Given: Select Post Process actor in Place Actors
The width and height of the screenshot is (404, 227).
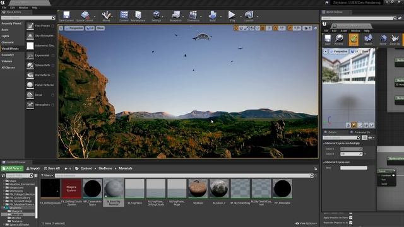Looking at the screenshot, I should [x=40, y=26].
